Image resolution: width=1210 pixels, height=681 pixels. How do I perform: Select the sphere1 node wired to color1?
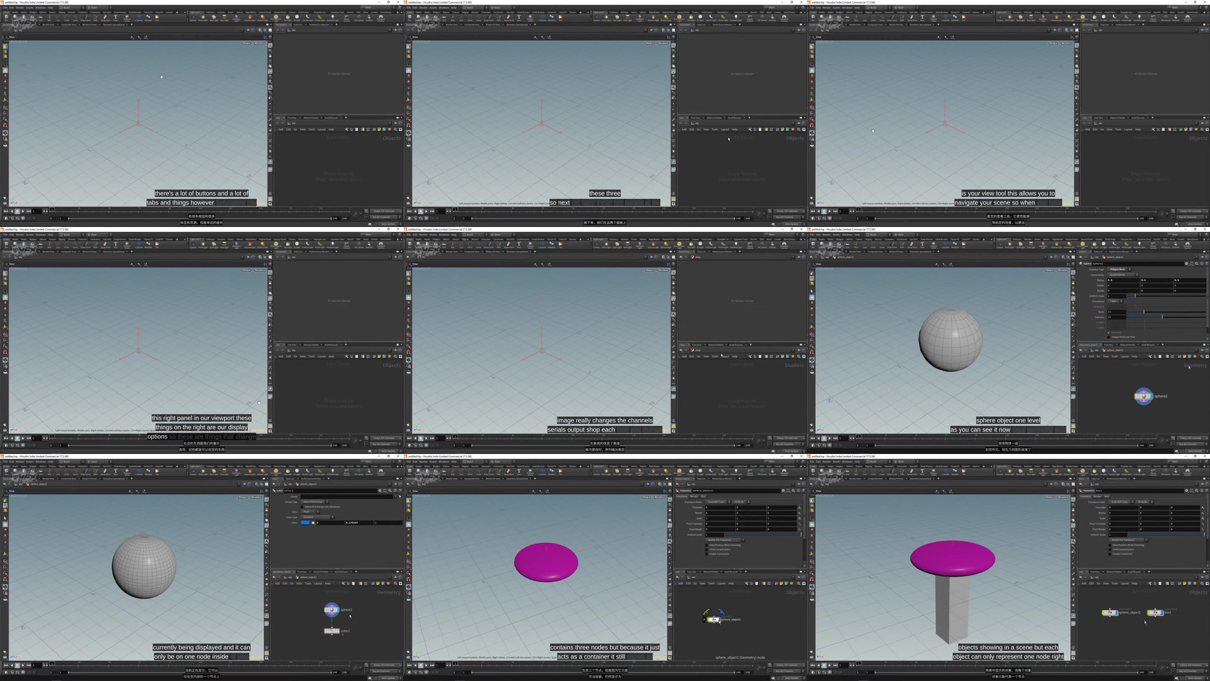331,610
